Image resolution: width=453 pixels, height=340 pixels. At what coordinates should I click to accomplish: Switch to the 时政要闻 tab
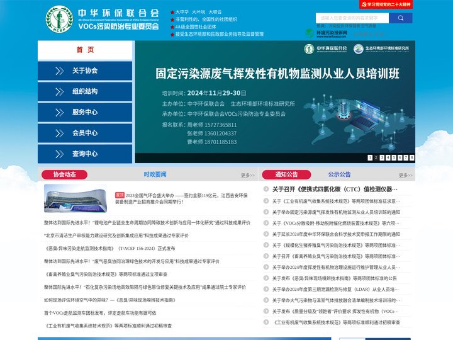coord(155,174)
